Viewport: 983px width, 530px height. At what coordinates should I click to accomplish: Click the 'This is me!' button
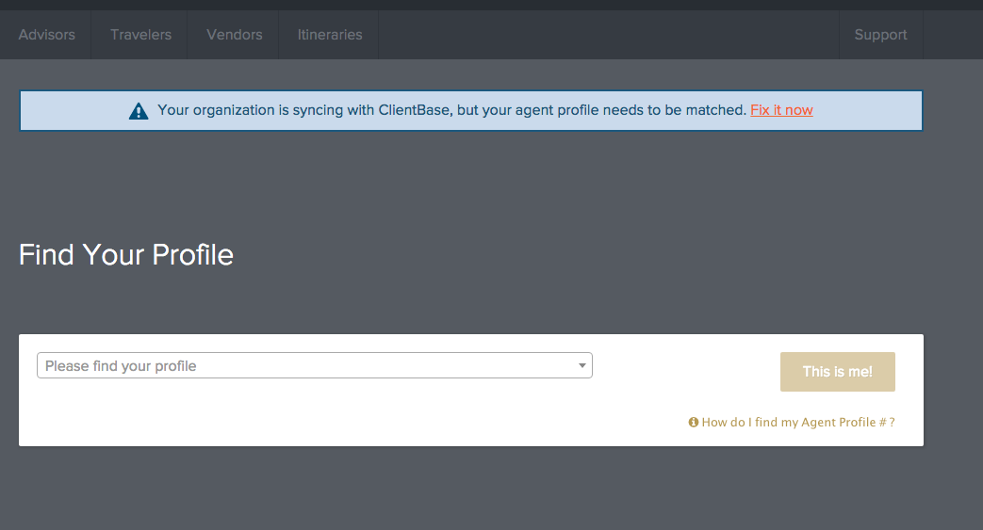tap(838, 372)
